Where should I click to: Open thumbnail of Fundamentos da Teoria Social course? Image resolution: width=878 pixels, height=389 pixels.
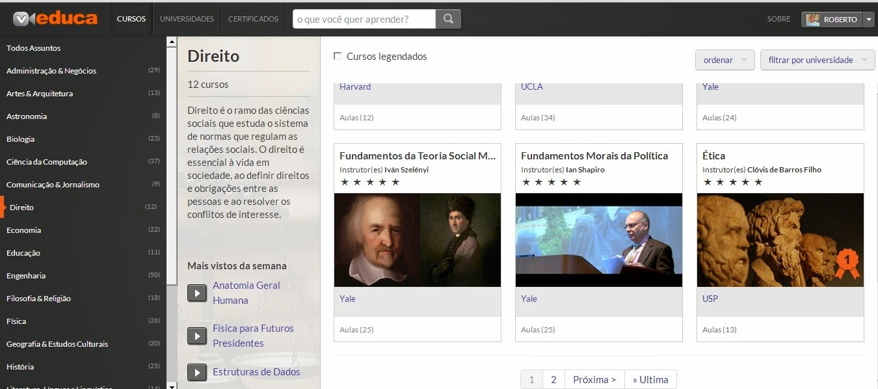pos(418,240)
